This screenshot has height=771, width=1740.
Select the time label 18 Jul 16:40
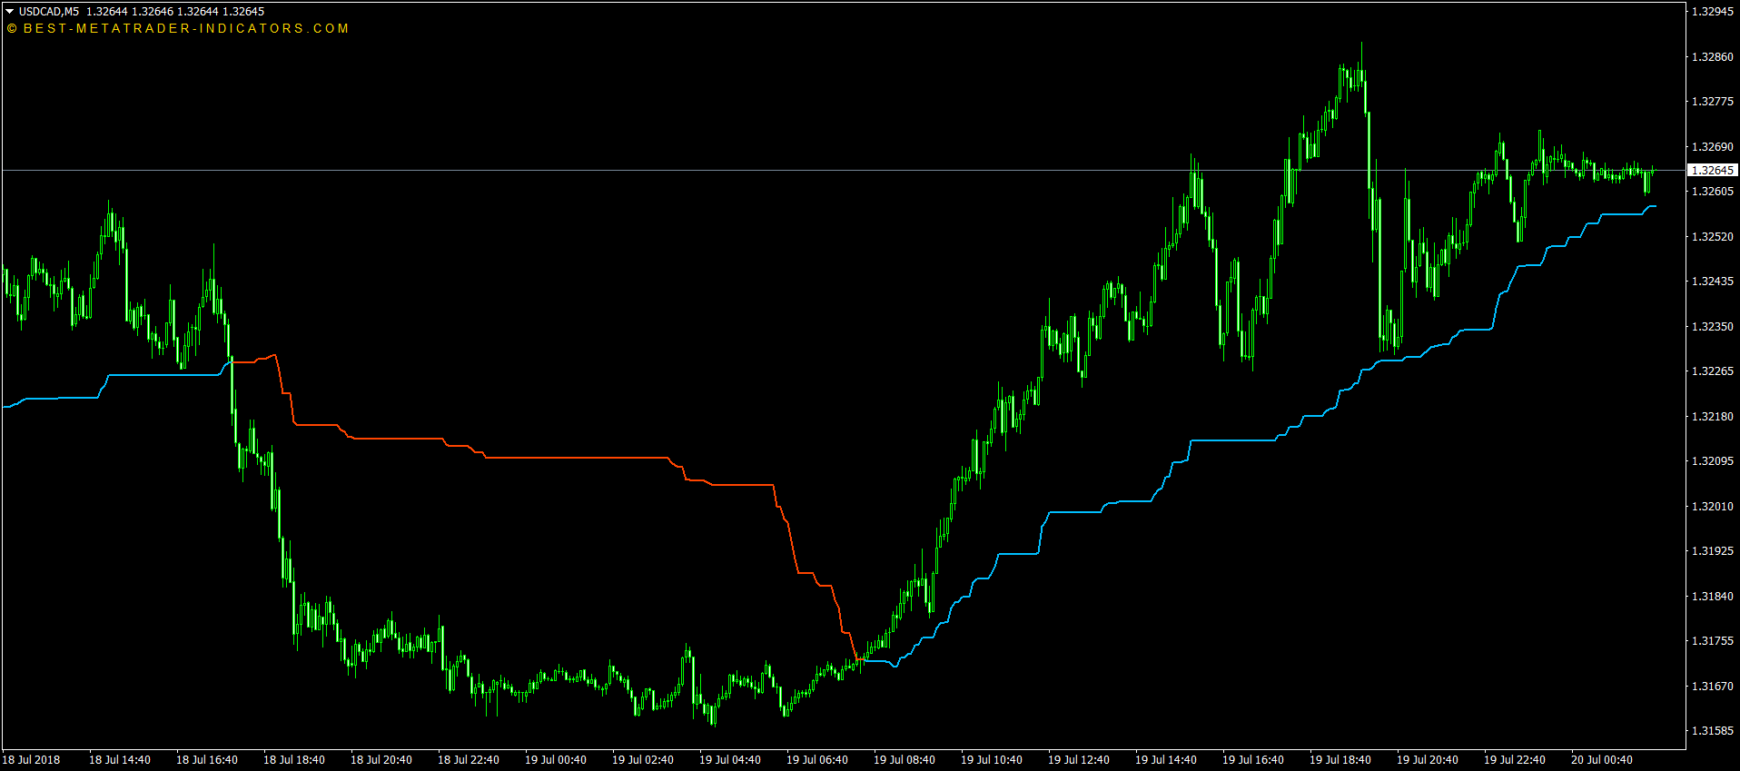tap(207, 760)
